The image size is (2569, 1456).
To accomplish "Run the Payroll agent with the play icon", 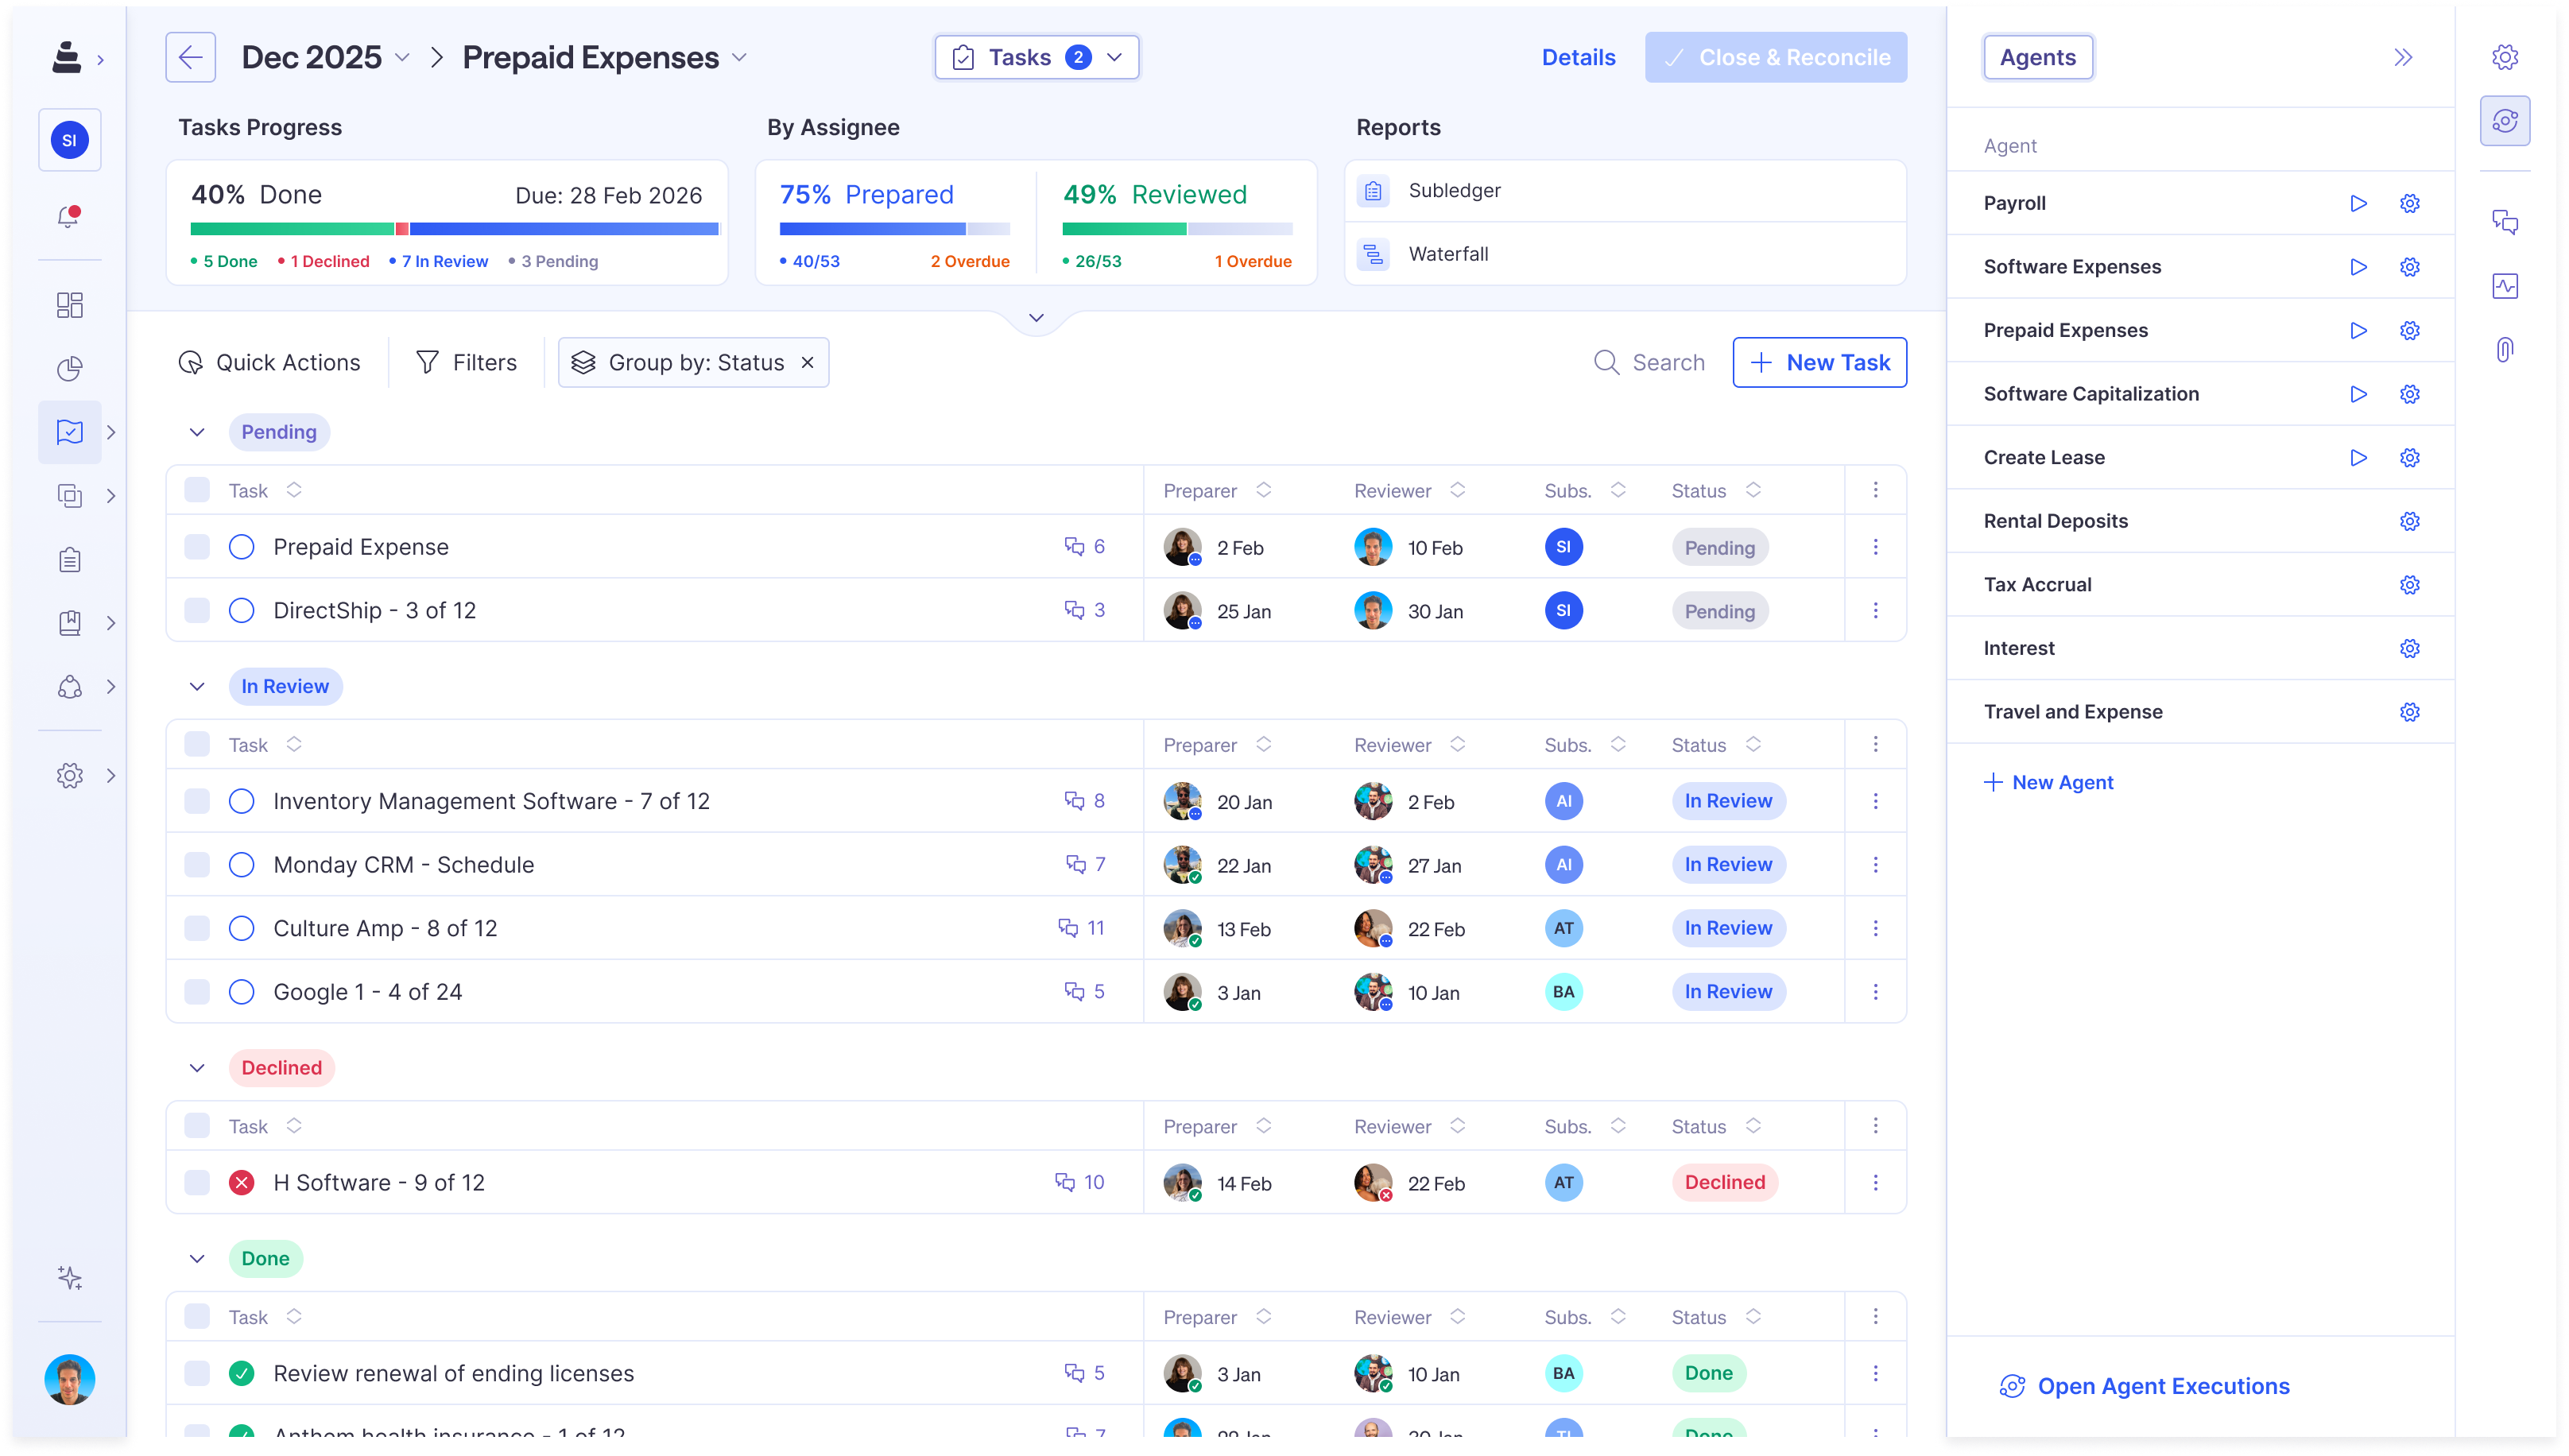I will click(x=2359, y=203).
